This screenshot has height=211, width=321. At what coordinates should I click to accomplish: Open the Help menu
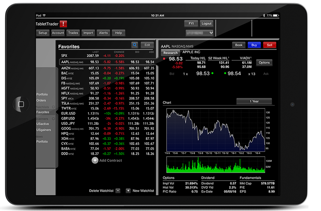click(119, 33)
